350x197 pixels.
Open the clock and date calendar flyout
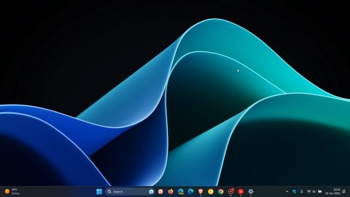click(332, 192)
